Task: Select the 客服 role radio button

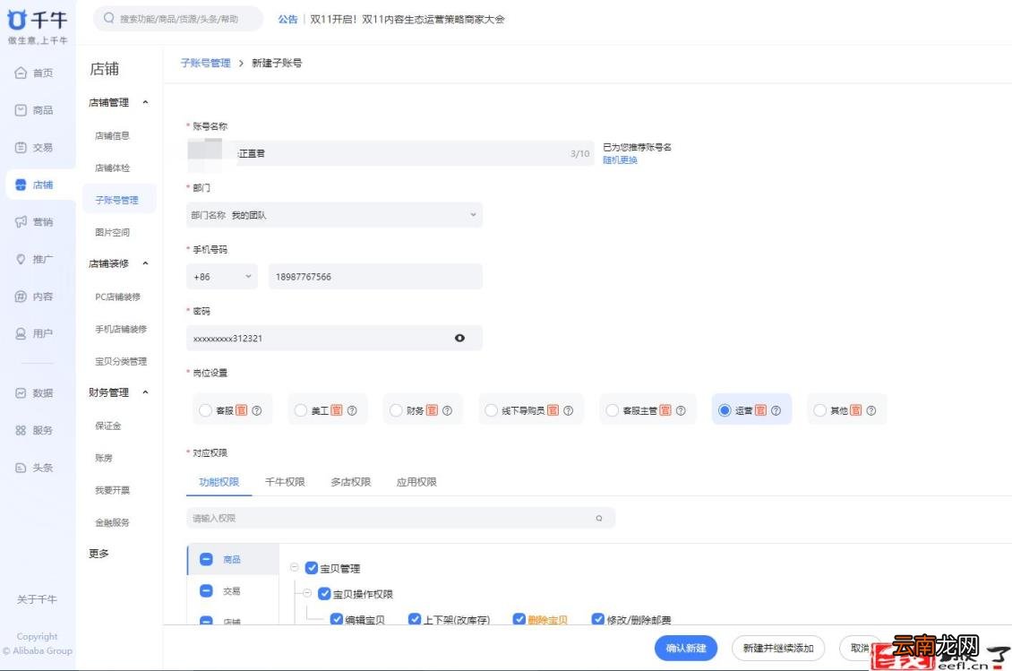Action: (205, 410)
